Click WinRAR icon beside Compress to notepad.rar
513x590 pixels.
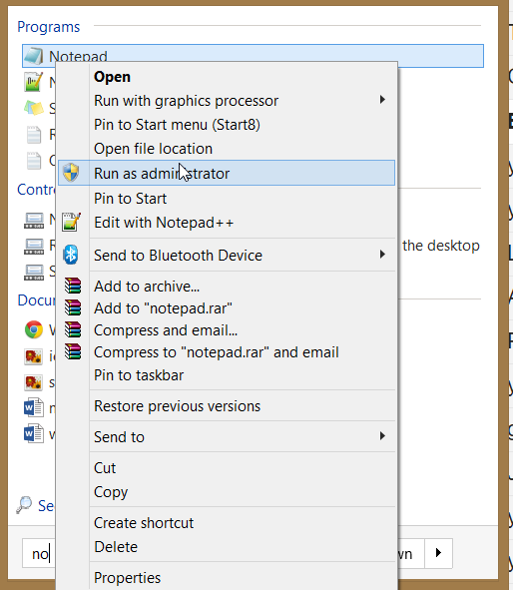(73, 351)
